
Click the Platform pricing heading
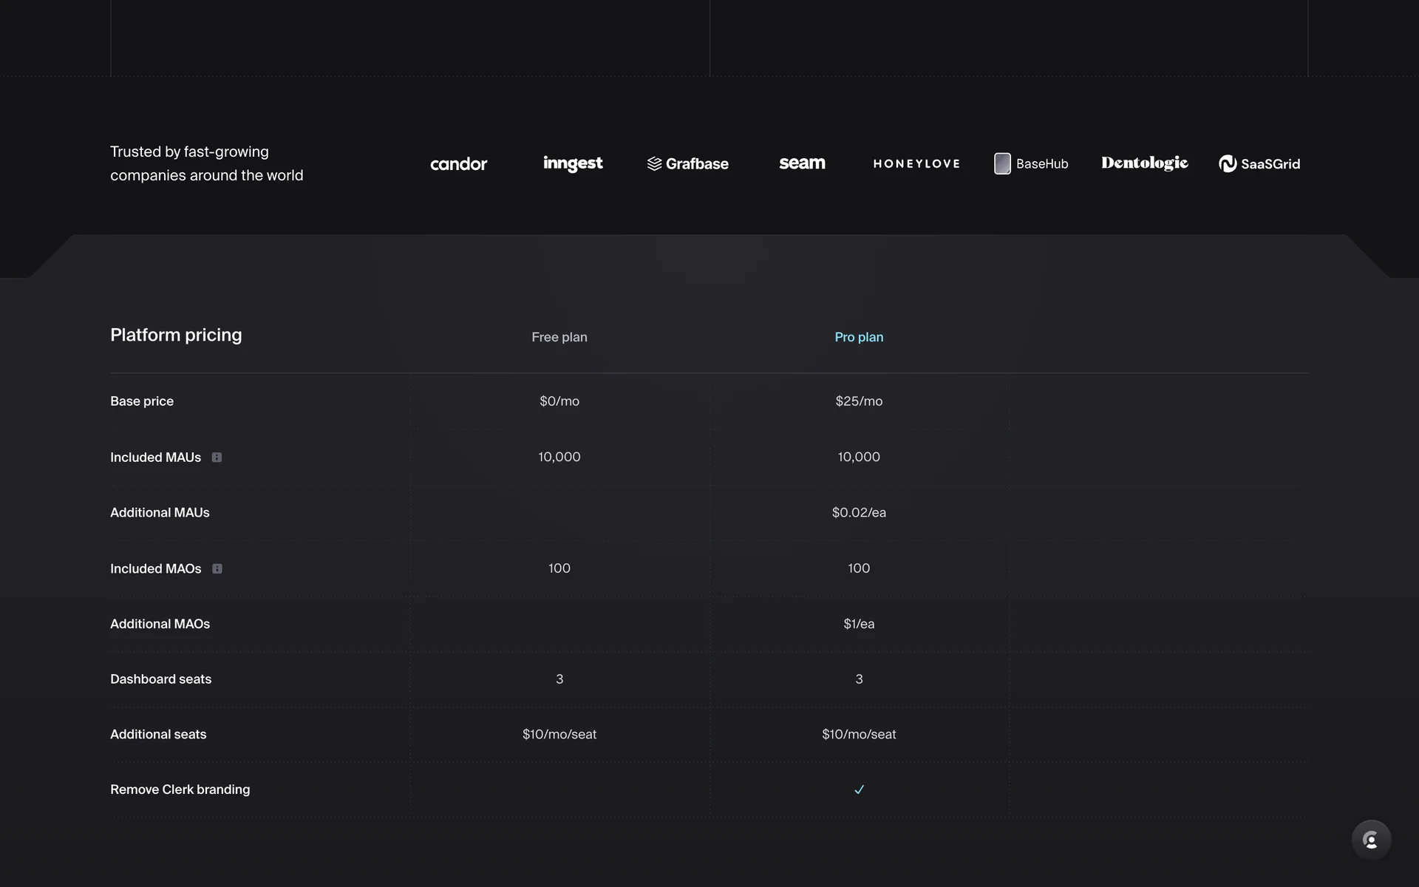(176, 335)
